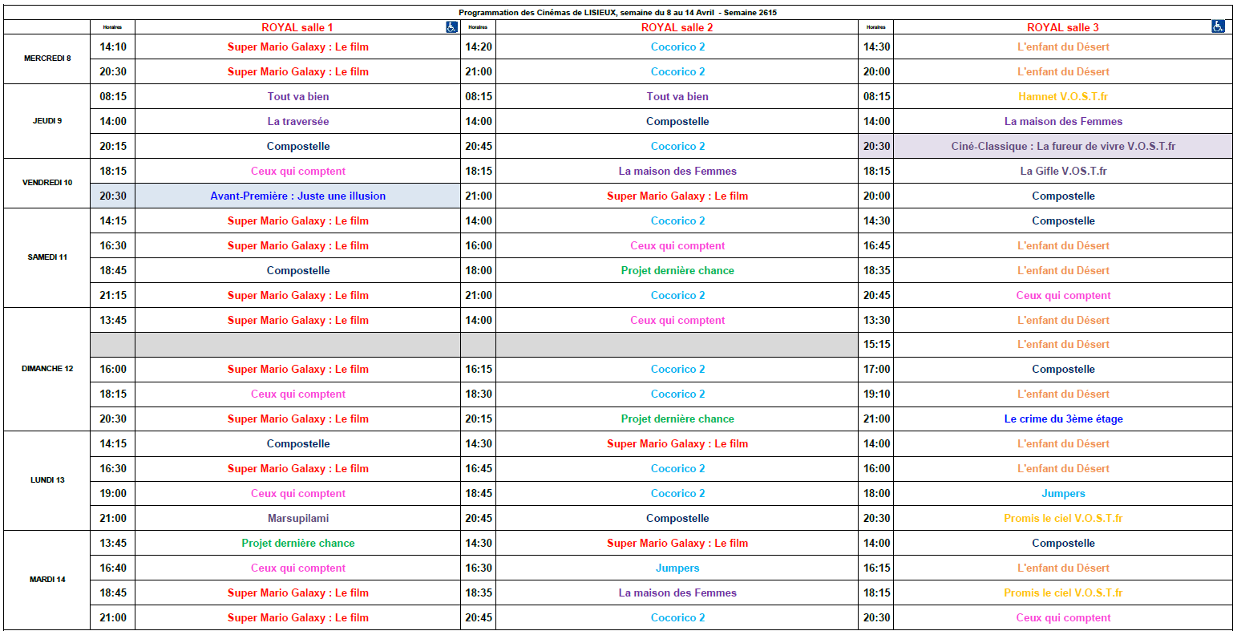Select the MARDI 14 day label
Viewport: 1237px width, 635px height.
tap(47, 580)
